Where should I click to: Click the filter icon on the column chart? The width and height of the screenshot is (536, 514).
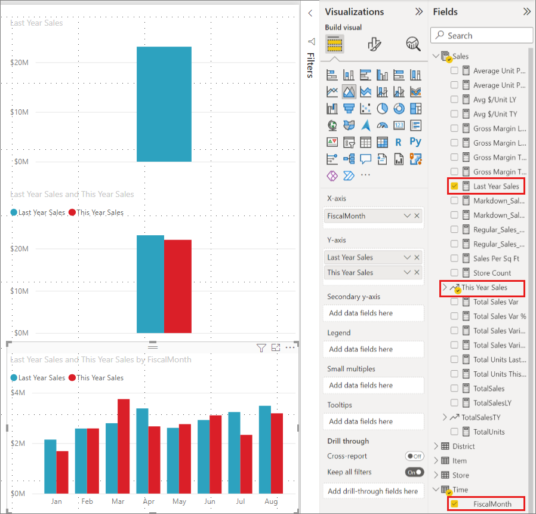[x=261, y=347]
